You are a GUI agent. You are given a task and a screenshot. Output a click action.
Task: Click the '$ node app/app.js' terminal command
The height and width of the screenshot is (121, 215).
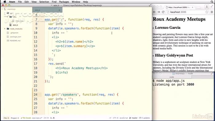point(169,81)
